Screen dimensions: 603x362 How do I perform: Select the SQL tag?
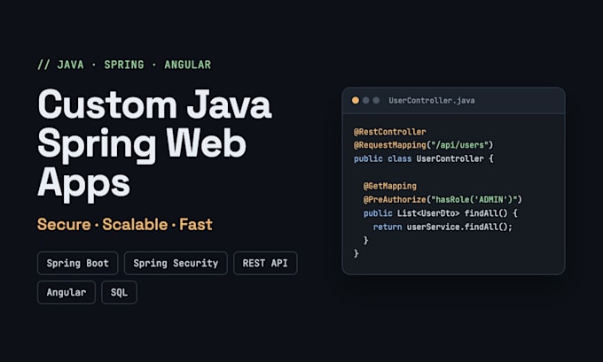(x=119, y=292)
